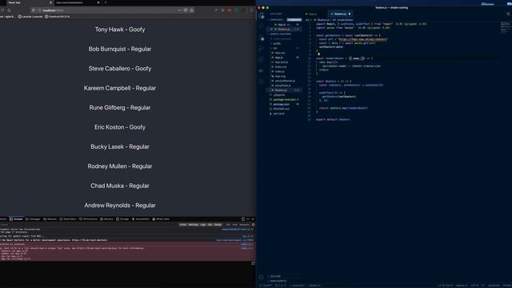Open index.js in the file tree
The width and height of the screenshot is (512, 288).
[279, 71]
